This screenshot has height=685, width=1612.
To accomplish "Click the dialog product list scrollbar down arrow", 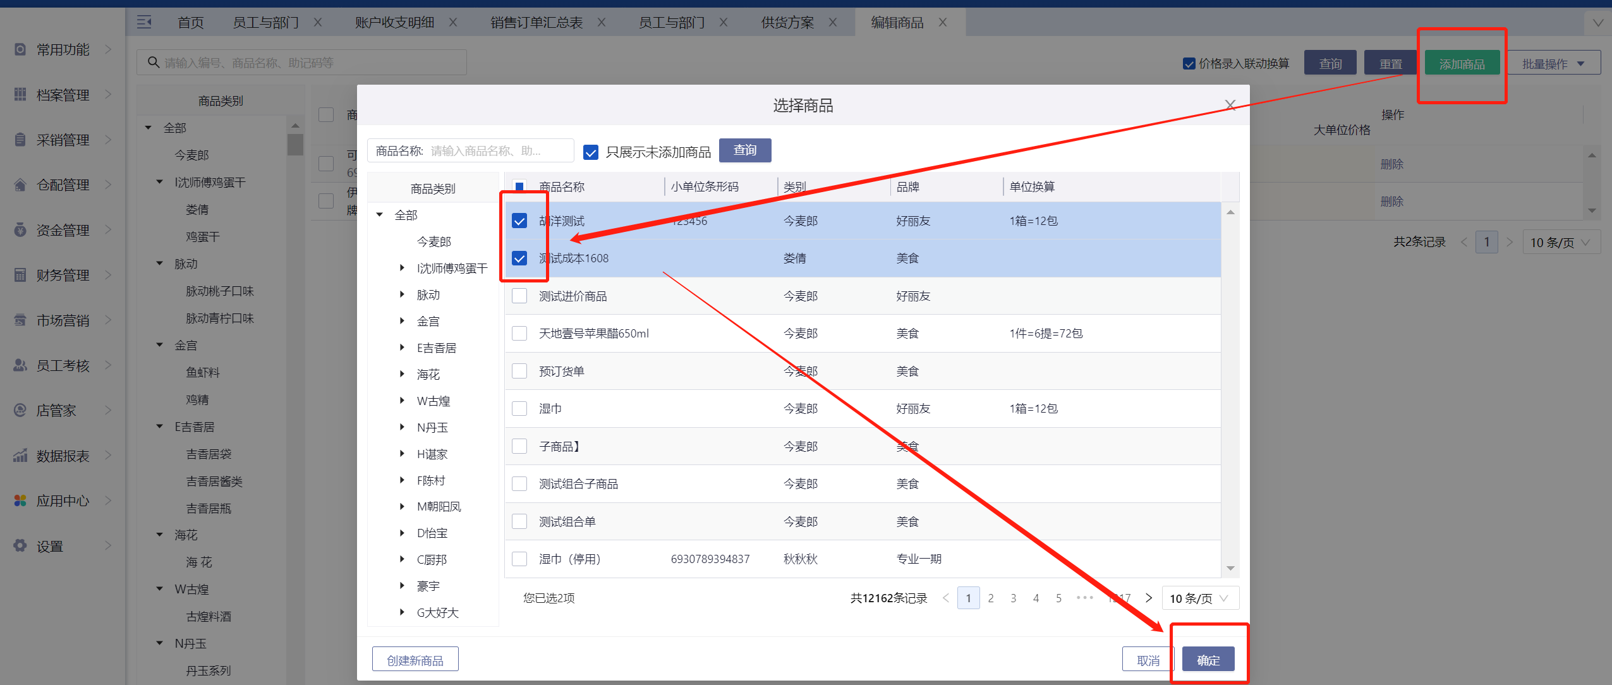I will point(1230,568).
